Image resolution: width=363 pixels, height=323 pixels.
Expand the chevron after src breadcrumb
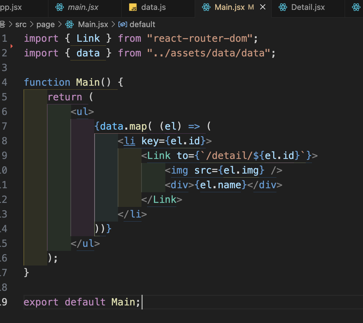(32, 24)
